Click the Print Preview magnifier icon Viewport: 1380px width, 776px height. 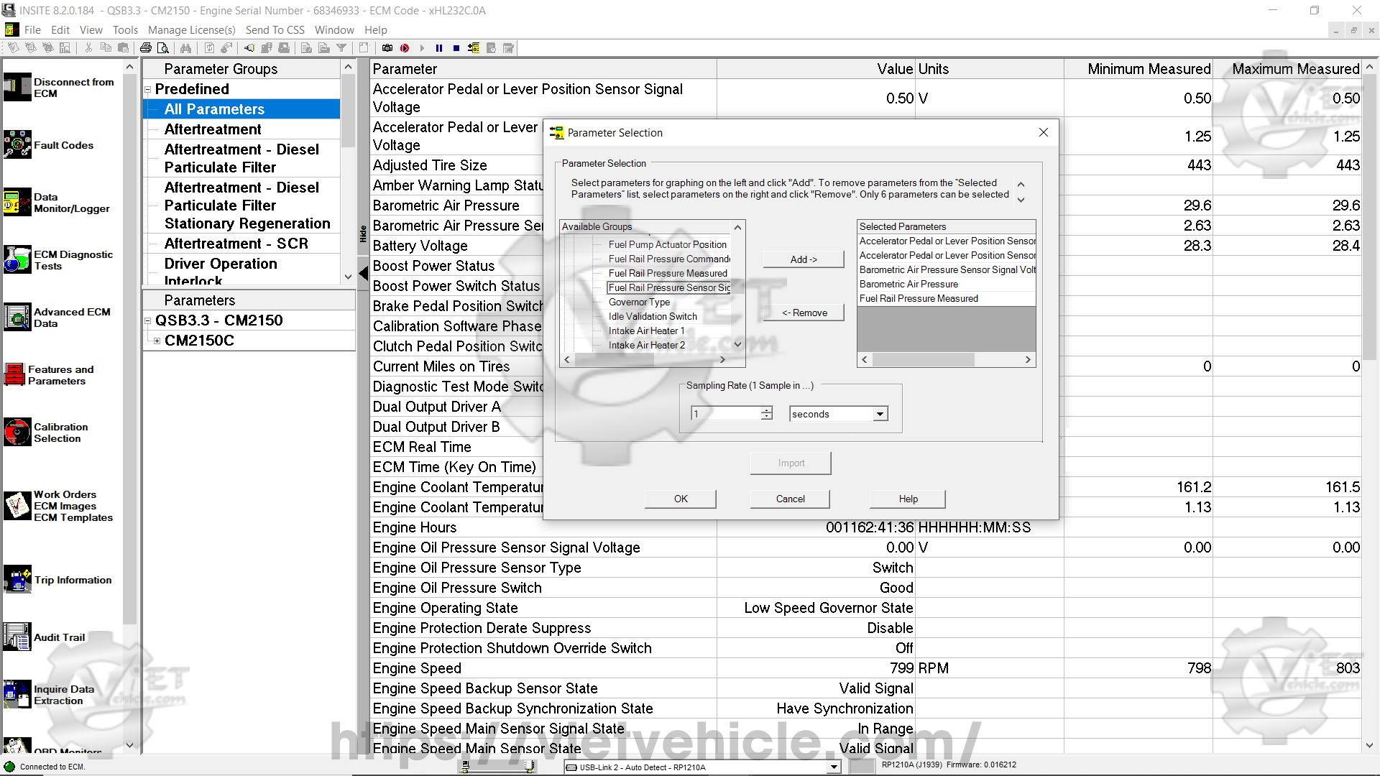(163, 48)
